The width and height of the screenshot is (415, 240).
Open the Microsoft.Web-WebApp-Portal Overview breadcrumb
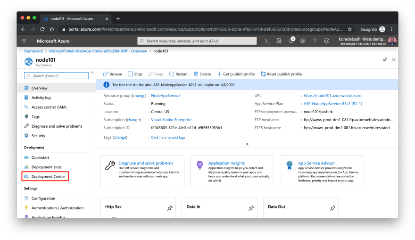(x=98, y=51)
